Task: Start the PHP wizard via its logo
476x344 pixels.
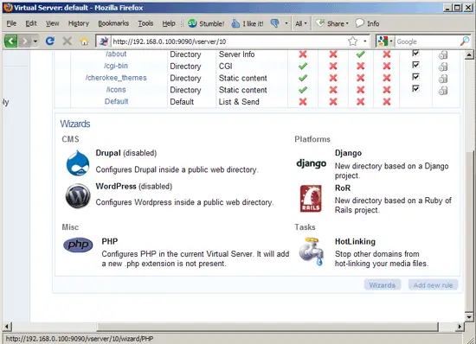Action: (78, 245)
